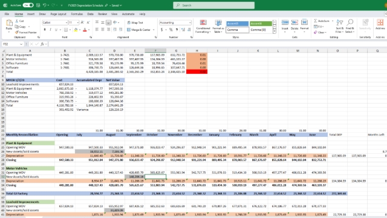Activate the Format Painter
This screenshot has height=218, width=387.
(x=25, y=32)
